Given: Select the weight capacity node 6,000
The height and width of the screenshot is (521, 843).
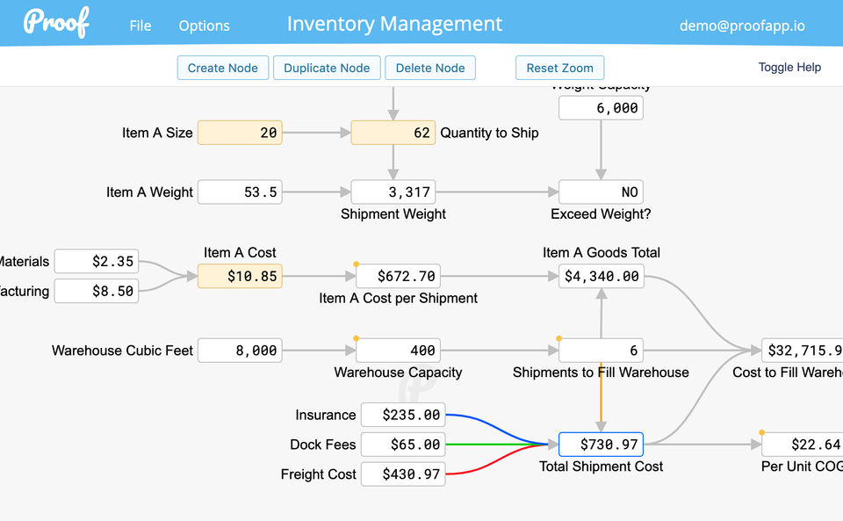Looking at the screenshot, I should [601, 108].
